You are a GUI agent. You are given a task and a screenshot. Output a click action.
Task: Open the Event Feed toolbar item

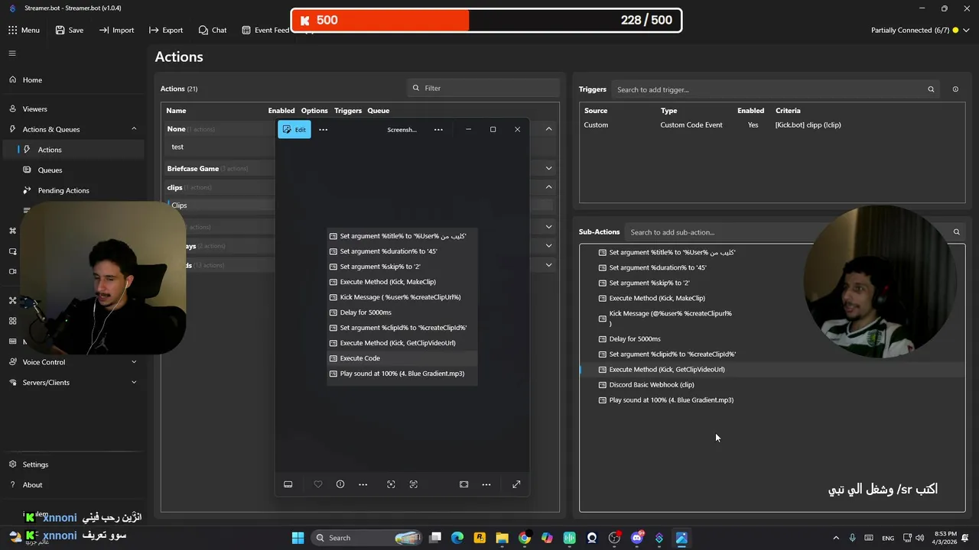265,30
